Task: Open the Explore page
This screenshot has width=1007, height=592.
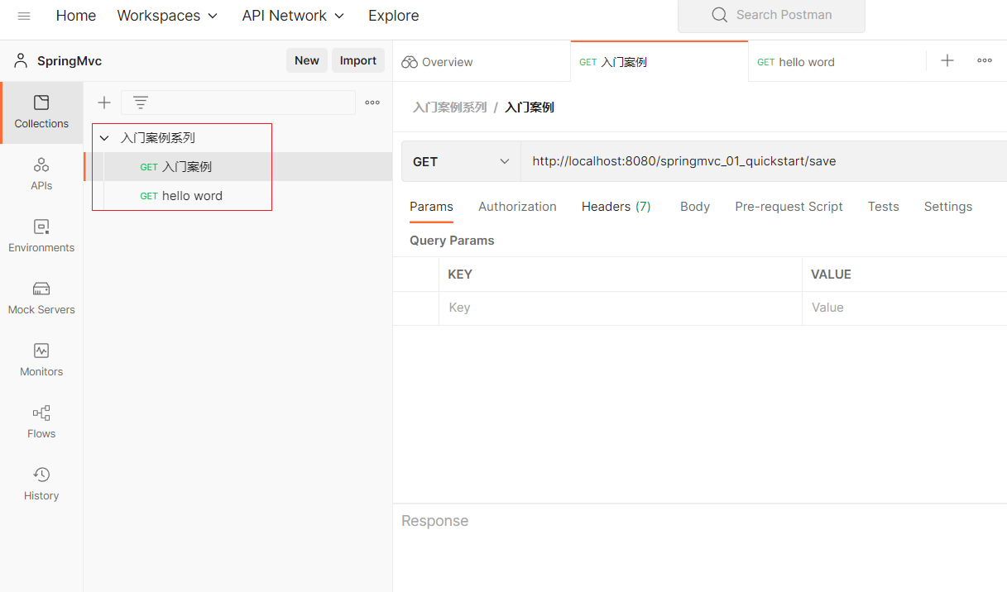Action: click(x=394, y=16)
